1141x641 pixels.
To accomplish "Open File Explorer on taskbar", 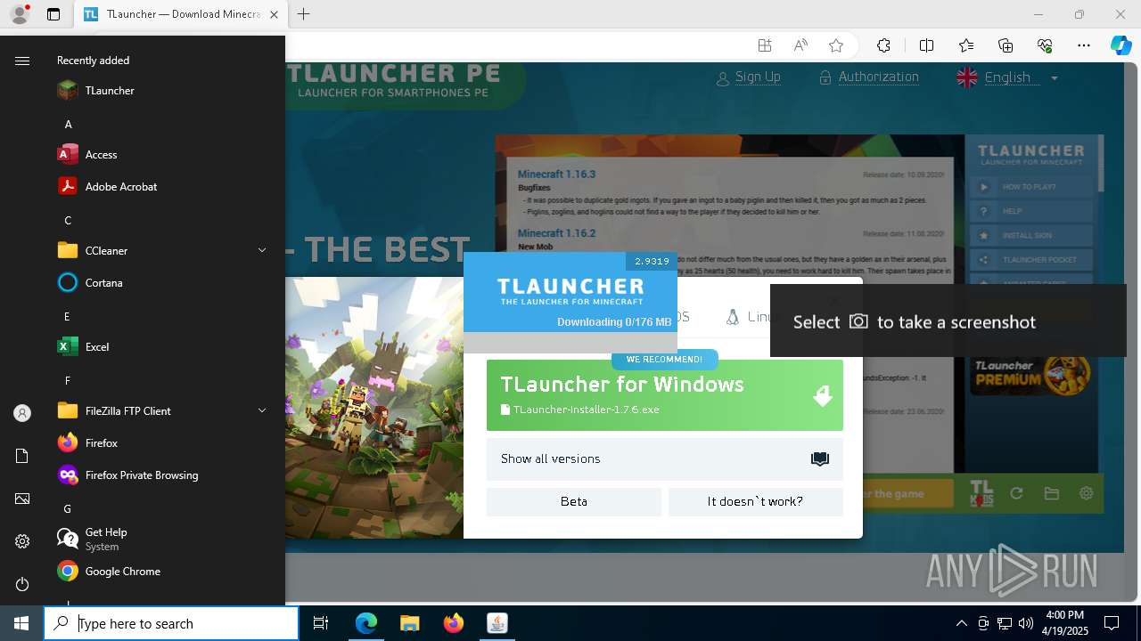I will 409,623.
